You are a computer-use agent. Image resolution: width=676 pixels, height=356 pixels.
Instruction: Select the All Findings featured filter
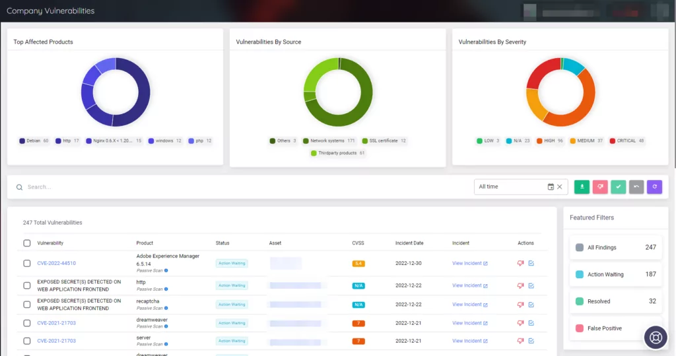(616, 247)
